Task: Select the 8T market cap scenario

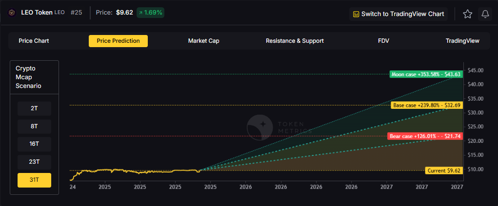Action: pyautogui.click(x=34, y=127)
